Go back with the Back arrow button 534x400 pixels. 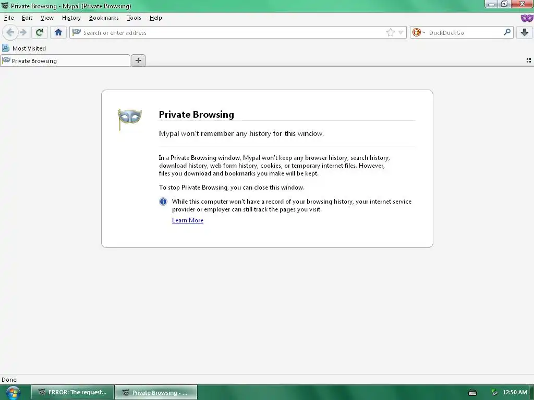click(x=10, y=33)
